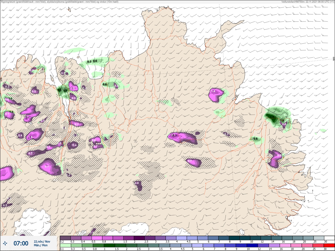Click the 1.5 value in dark green east area

point(272,117)
